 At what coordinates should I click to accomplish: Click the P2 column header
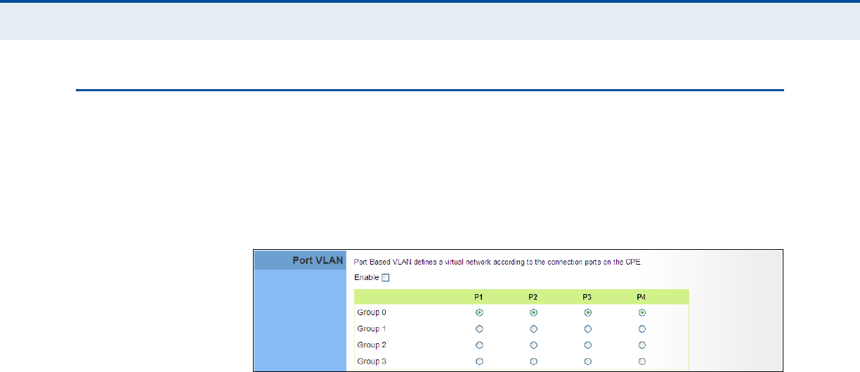click(x=533, y=297)
